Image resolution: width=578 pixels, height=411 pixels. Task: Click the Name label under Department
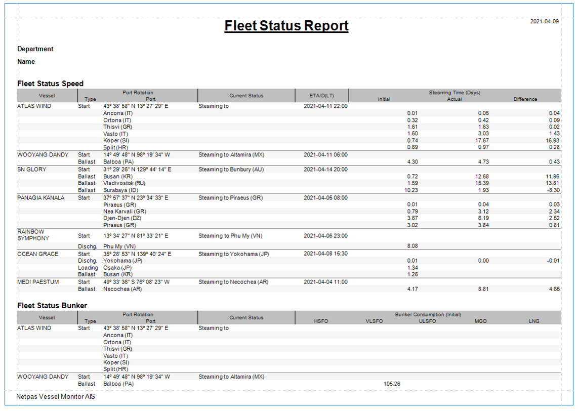click(x=26, y=62)
